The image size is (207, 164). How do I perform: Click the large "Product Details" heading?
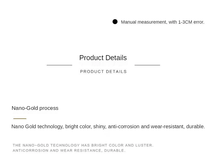click(x=103, y=58)
